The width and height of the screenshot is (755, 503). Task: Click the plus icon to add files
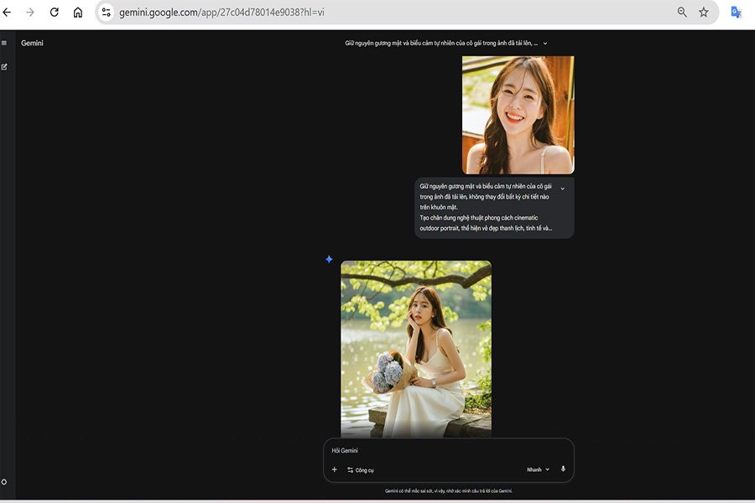pyautogui.click(x=334, y=469)
